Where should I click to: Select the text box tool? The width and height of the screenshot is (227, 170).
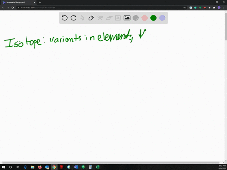click(x=118, y=18)
